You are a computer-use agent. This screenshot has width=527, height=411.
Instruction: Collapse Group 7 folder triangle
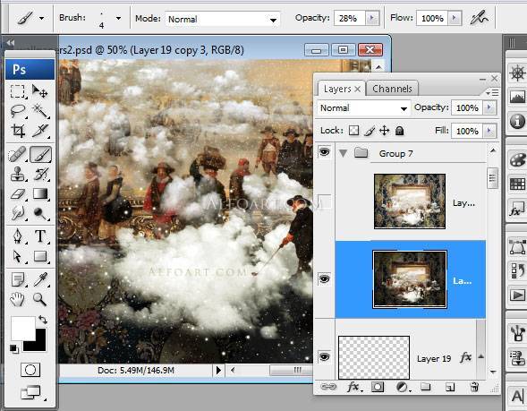pos(343,153)
